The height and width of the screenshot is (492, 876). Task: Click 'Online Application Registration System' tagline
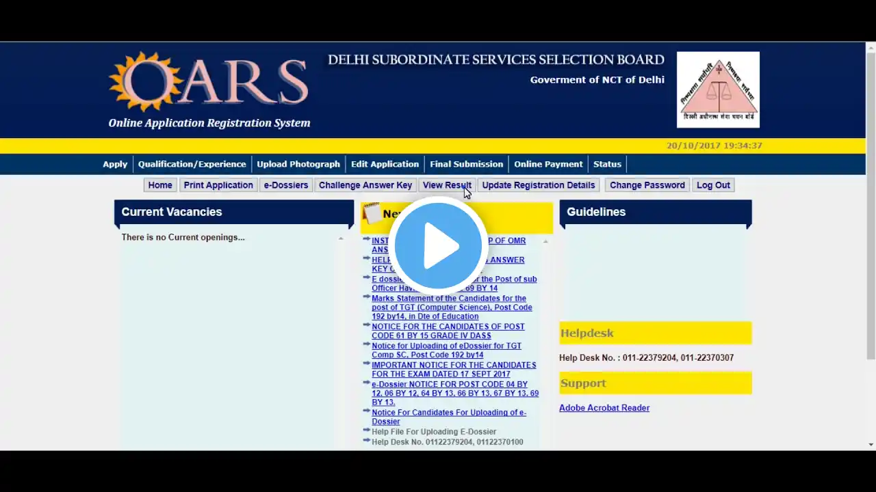[209, 123]
